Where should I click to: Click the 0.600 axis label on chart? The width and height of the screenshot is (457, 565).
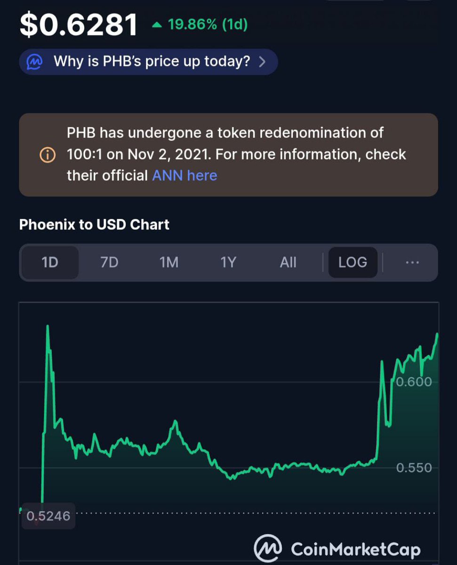click(414, 381)
